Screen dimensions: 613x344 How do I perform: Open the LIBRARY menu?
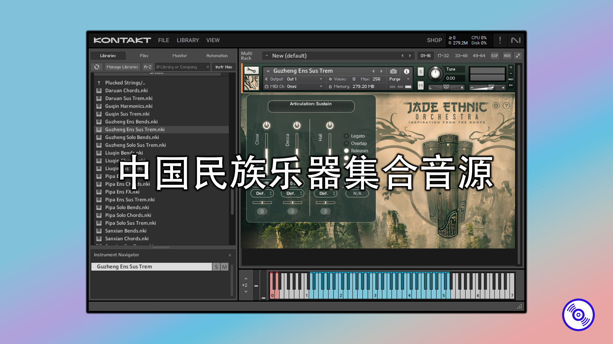point(188,40)
